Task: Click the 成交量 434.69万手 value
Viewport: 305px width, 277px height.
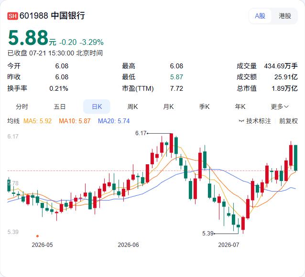Action: point(281,66)
